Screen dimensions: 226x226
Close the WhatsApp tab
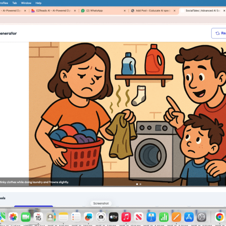pos(125,11)
